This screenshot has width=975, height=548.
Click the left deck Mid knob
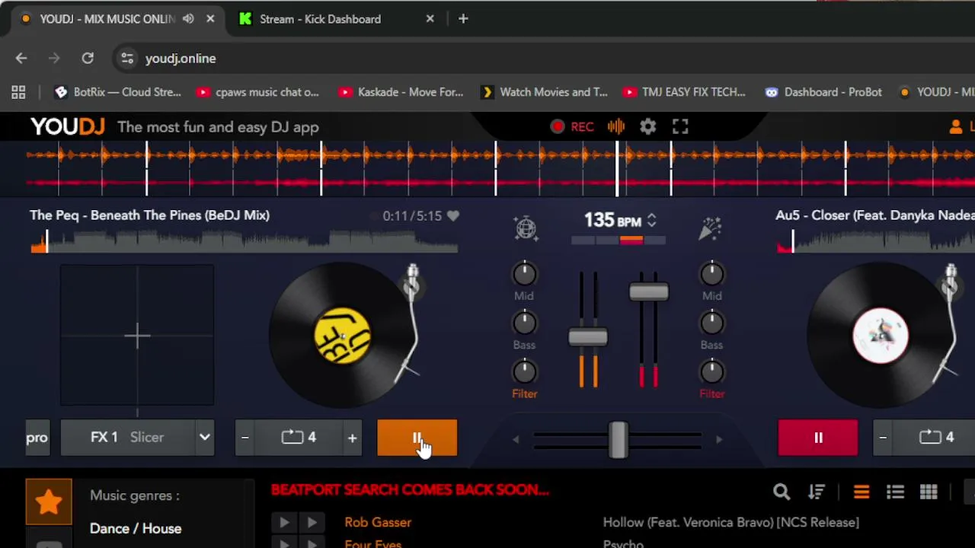(x=524, y=274)
